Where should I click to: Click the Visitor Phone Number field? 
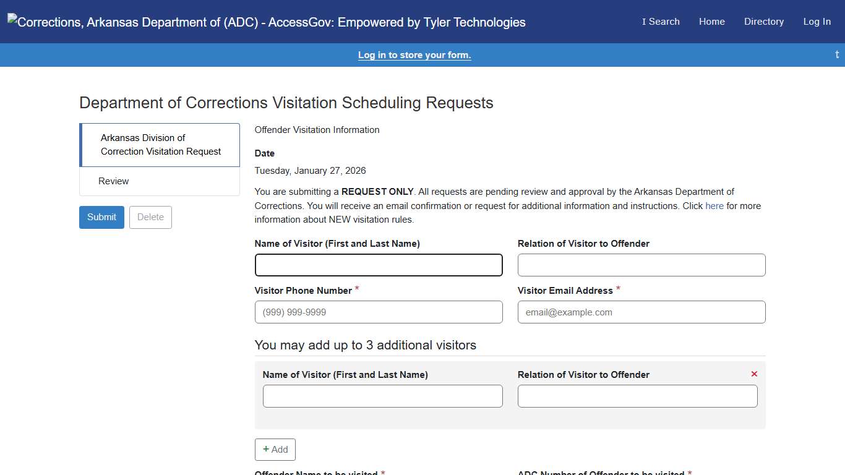click(379, 312)
